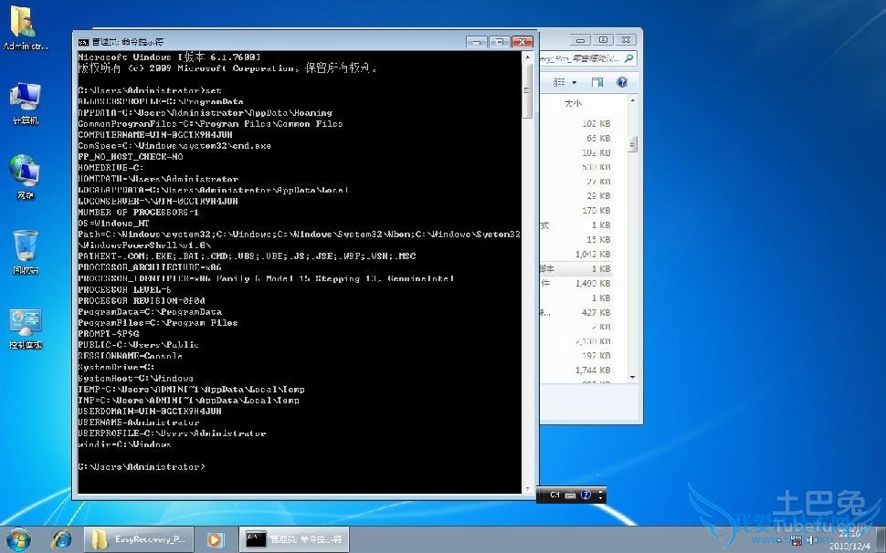Click the SESSIONNAME=Console output line
Viewport: 886px width, 553px height.
tap(130, 356)
